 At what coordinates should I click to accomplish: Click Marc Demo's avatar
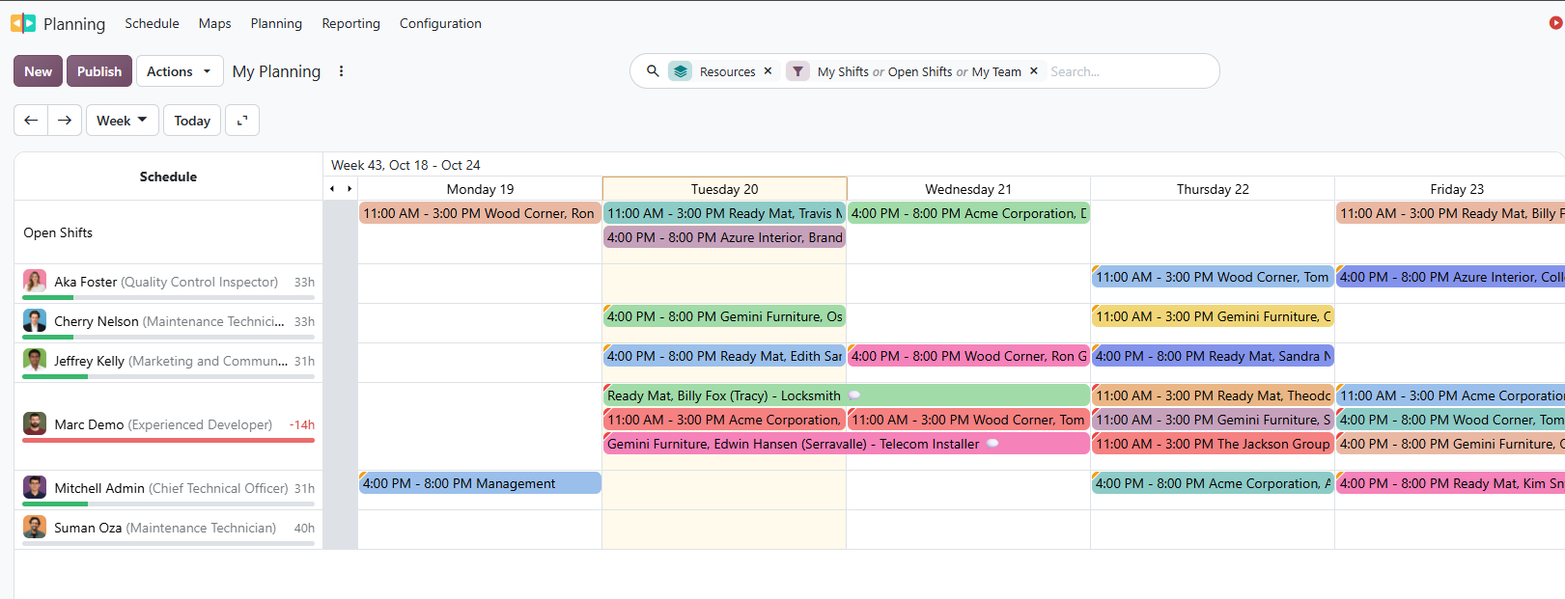[35, 424]
